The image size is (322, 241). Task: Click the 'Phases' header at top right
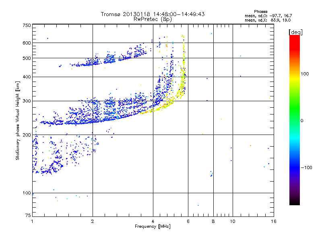260,12
